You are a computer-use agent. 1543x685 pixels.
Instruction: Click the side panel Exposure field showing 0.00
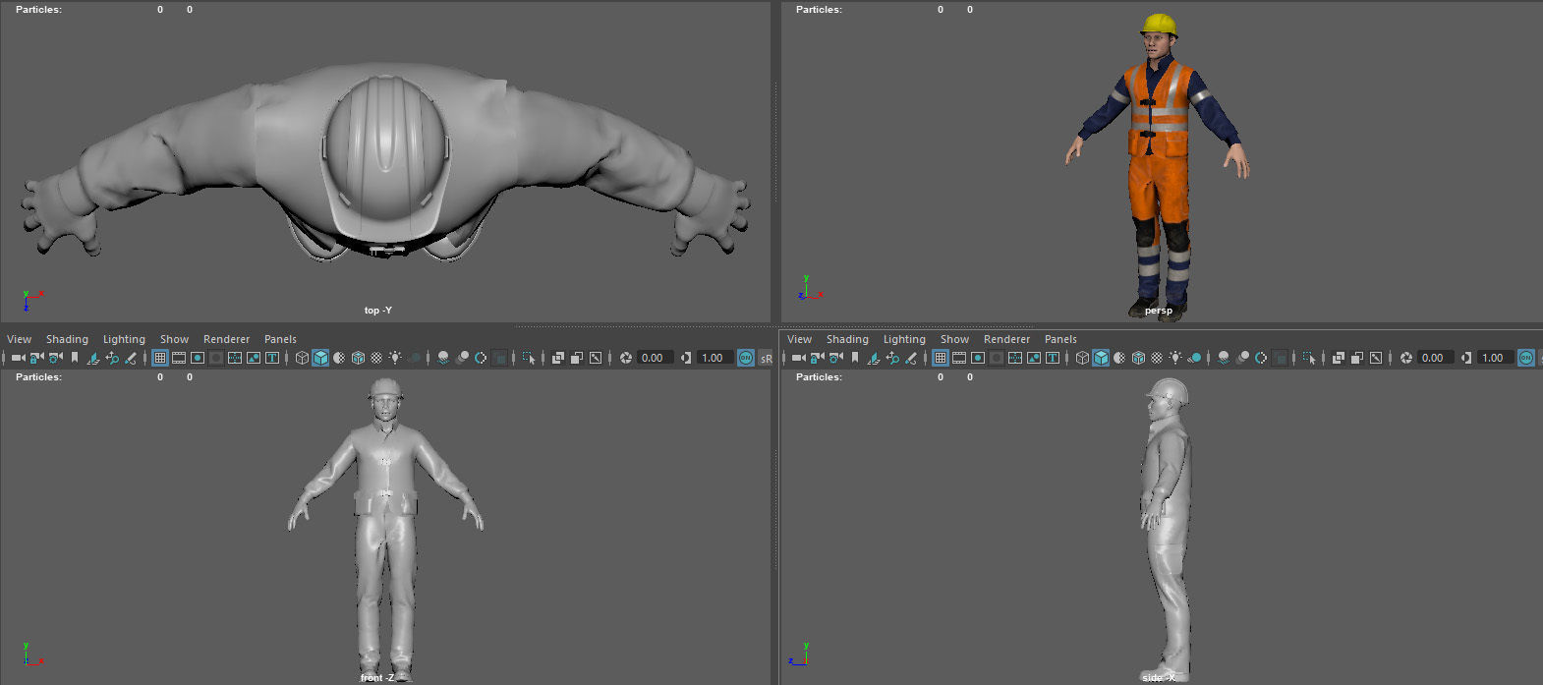pyautogui.click(x=1436, y=358)
